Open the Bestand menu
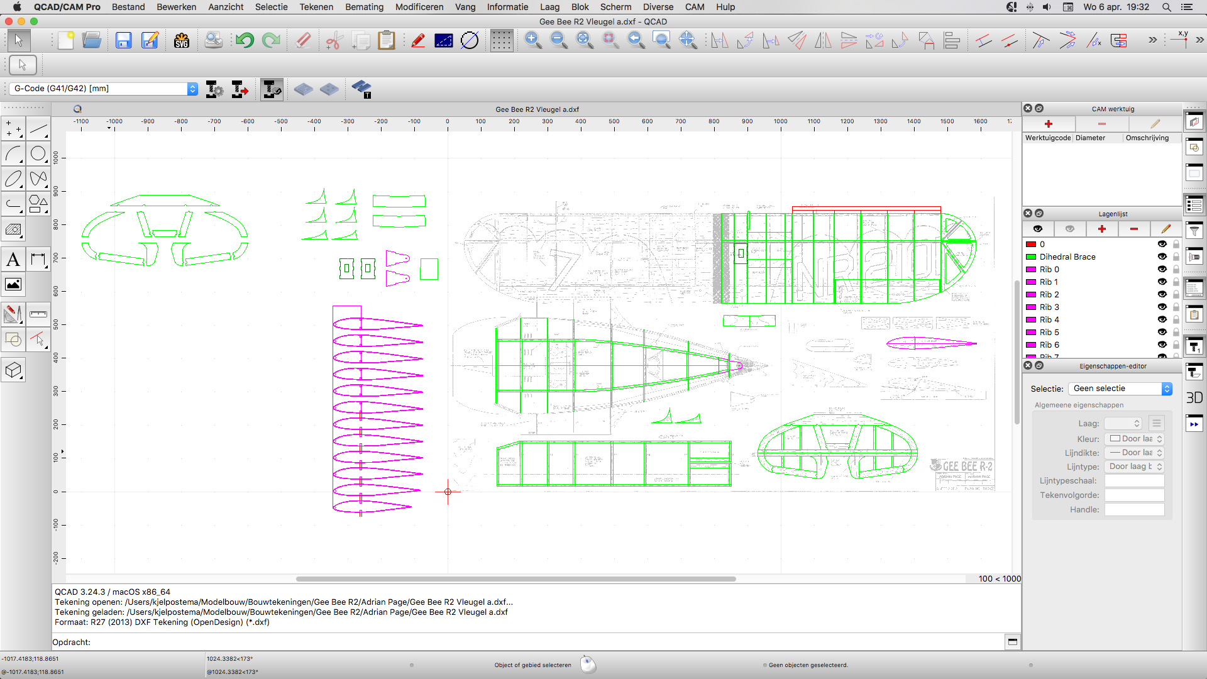 click(x=128, y=7)
